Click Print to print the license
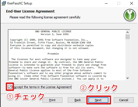Viewport: 138px width, 107px height. click(52, 100)
